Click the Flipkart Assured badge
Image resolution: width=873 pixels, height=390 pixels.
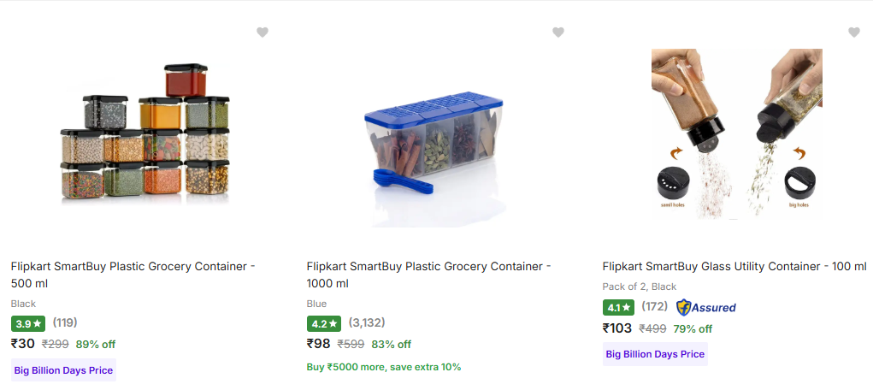tap(705, 307)
